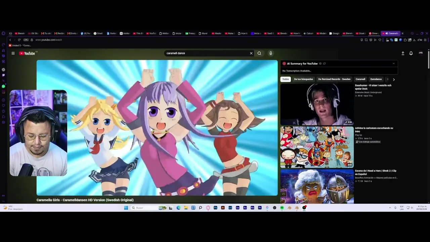Switch to the Mural browser tab
The width and height of the screenshot is (430, 242).
point(203,33)
